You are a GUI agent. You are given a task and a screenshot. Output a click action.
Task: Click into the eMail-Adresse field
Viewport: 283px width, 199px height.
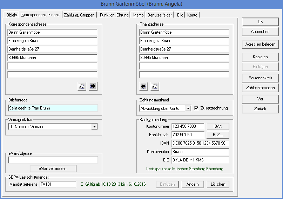pyautogui.click(x=53, y=160)
